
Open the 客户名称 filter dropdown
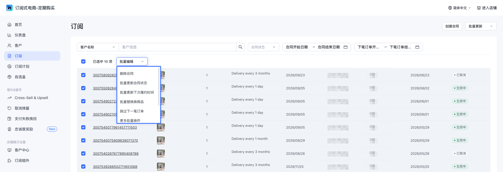[98, 47]
